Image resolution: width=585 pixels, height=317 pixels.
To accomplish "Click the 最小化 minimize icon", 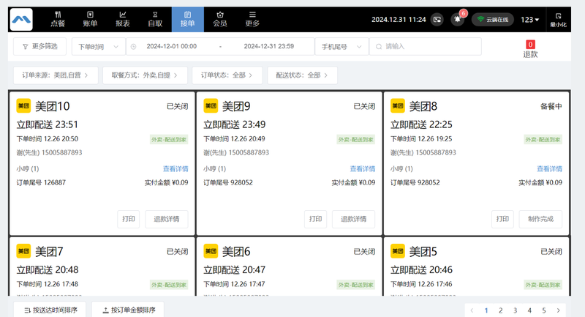I will click(558, 20).
